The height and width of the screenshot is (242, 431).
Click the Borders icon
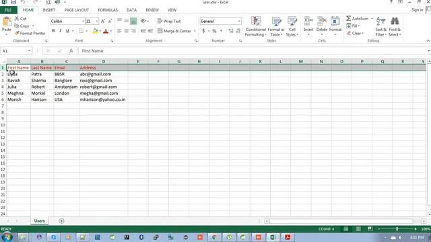tap(81, 31)
